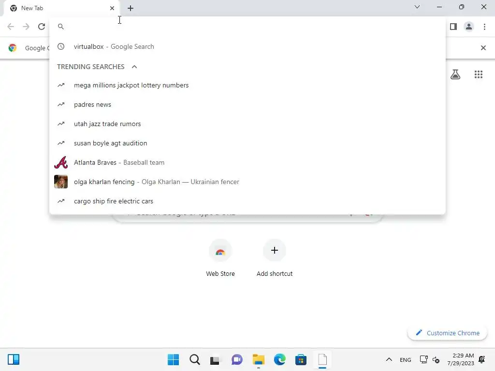Click Customize Chrome button

tap(447, 333)
